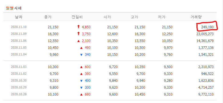Viewport: 223px width, 103px height.
Task: Click the red up triangle beside 600
Action: 81,67
